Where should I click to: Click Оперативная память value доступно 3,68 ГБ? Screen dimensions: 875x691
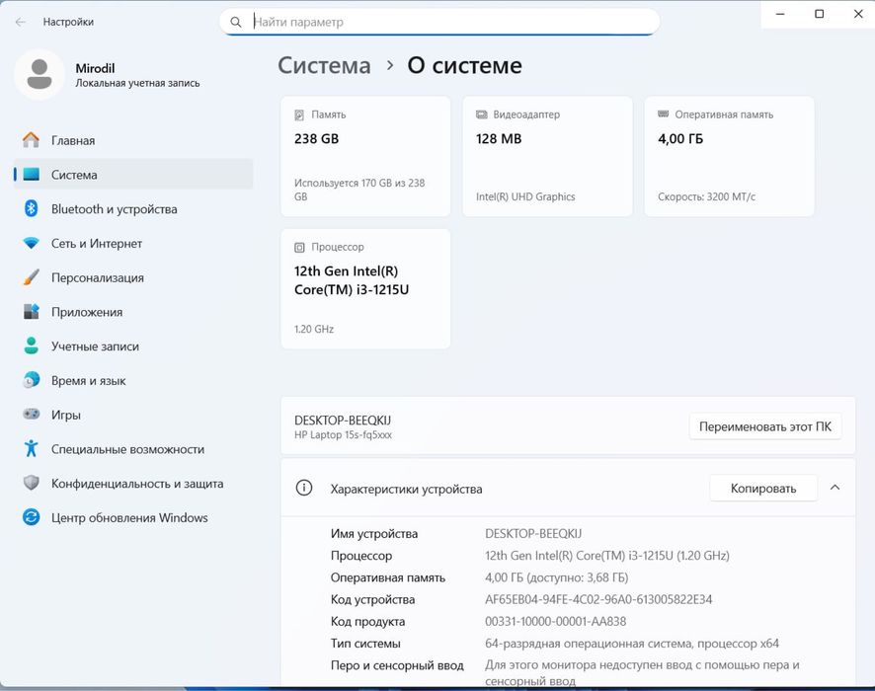click(556, 577)
